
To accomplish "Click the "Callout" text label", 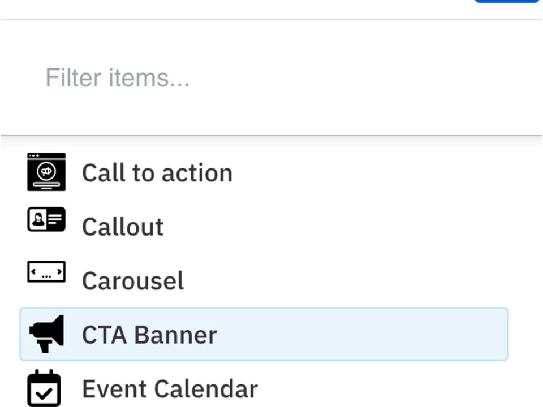I will coord(123,226).
